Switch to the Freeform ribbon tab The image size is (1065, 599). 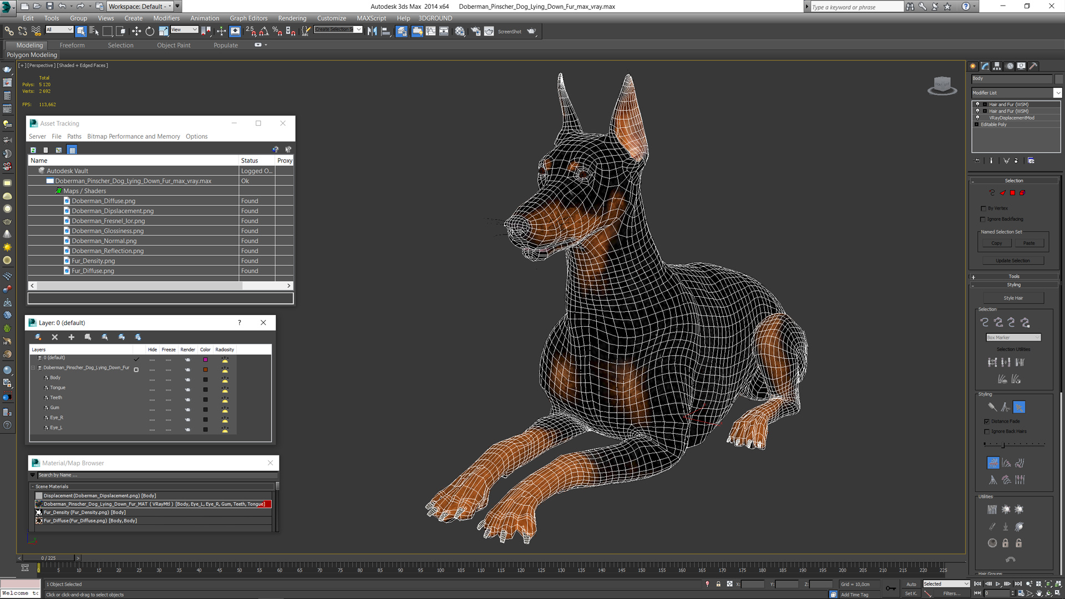72,45
